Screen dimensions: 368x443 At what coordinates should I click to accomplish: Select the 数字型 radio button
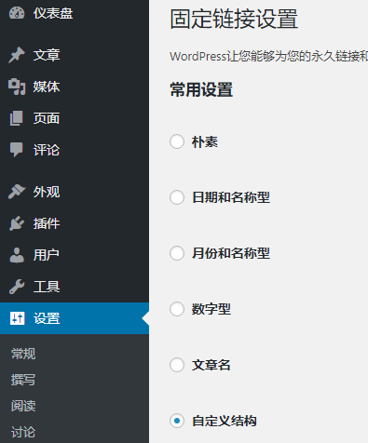[177, 309]
